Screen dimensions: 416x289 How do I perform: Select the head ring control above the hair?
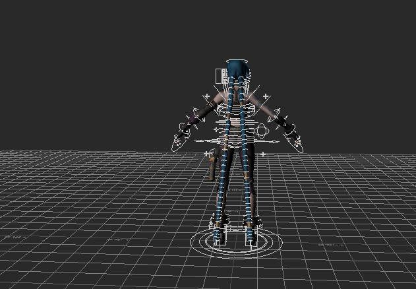tap(237, 61)
